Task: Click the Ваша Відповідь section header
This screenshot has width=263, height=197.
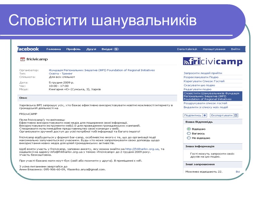Action: coord(213,122)
